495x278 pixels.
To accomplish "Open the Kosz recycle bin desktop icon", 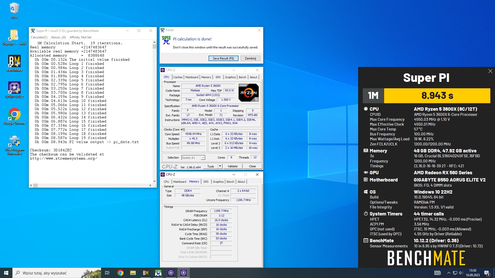I will [14, 10].
